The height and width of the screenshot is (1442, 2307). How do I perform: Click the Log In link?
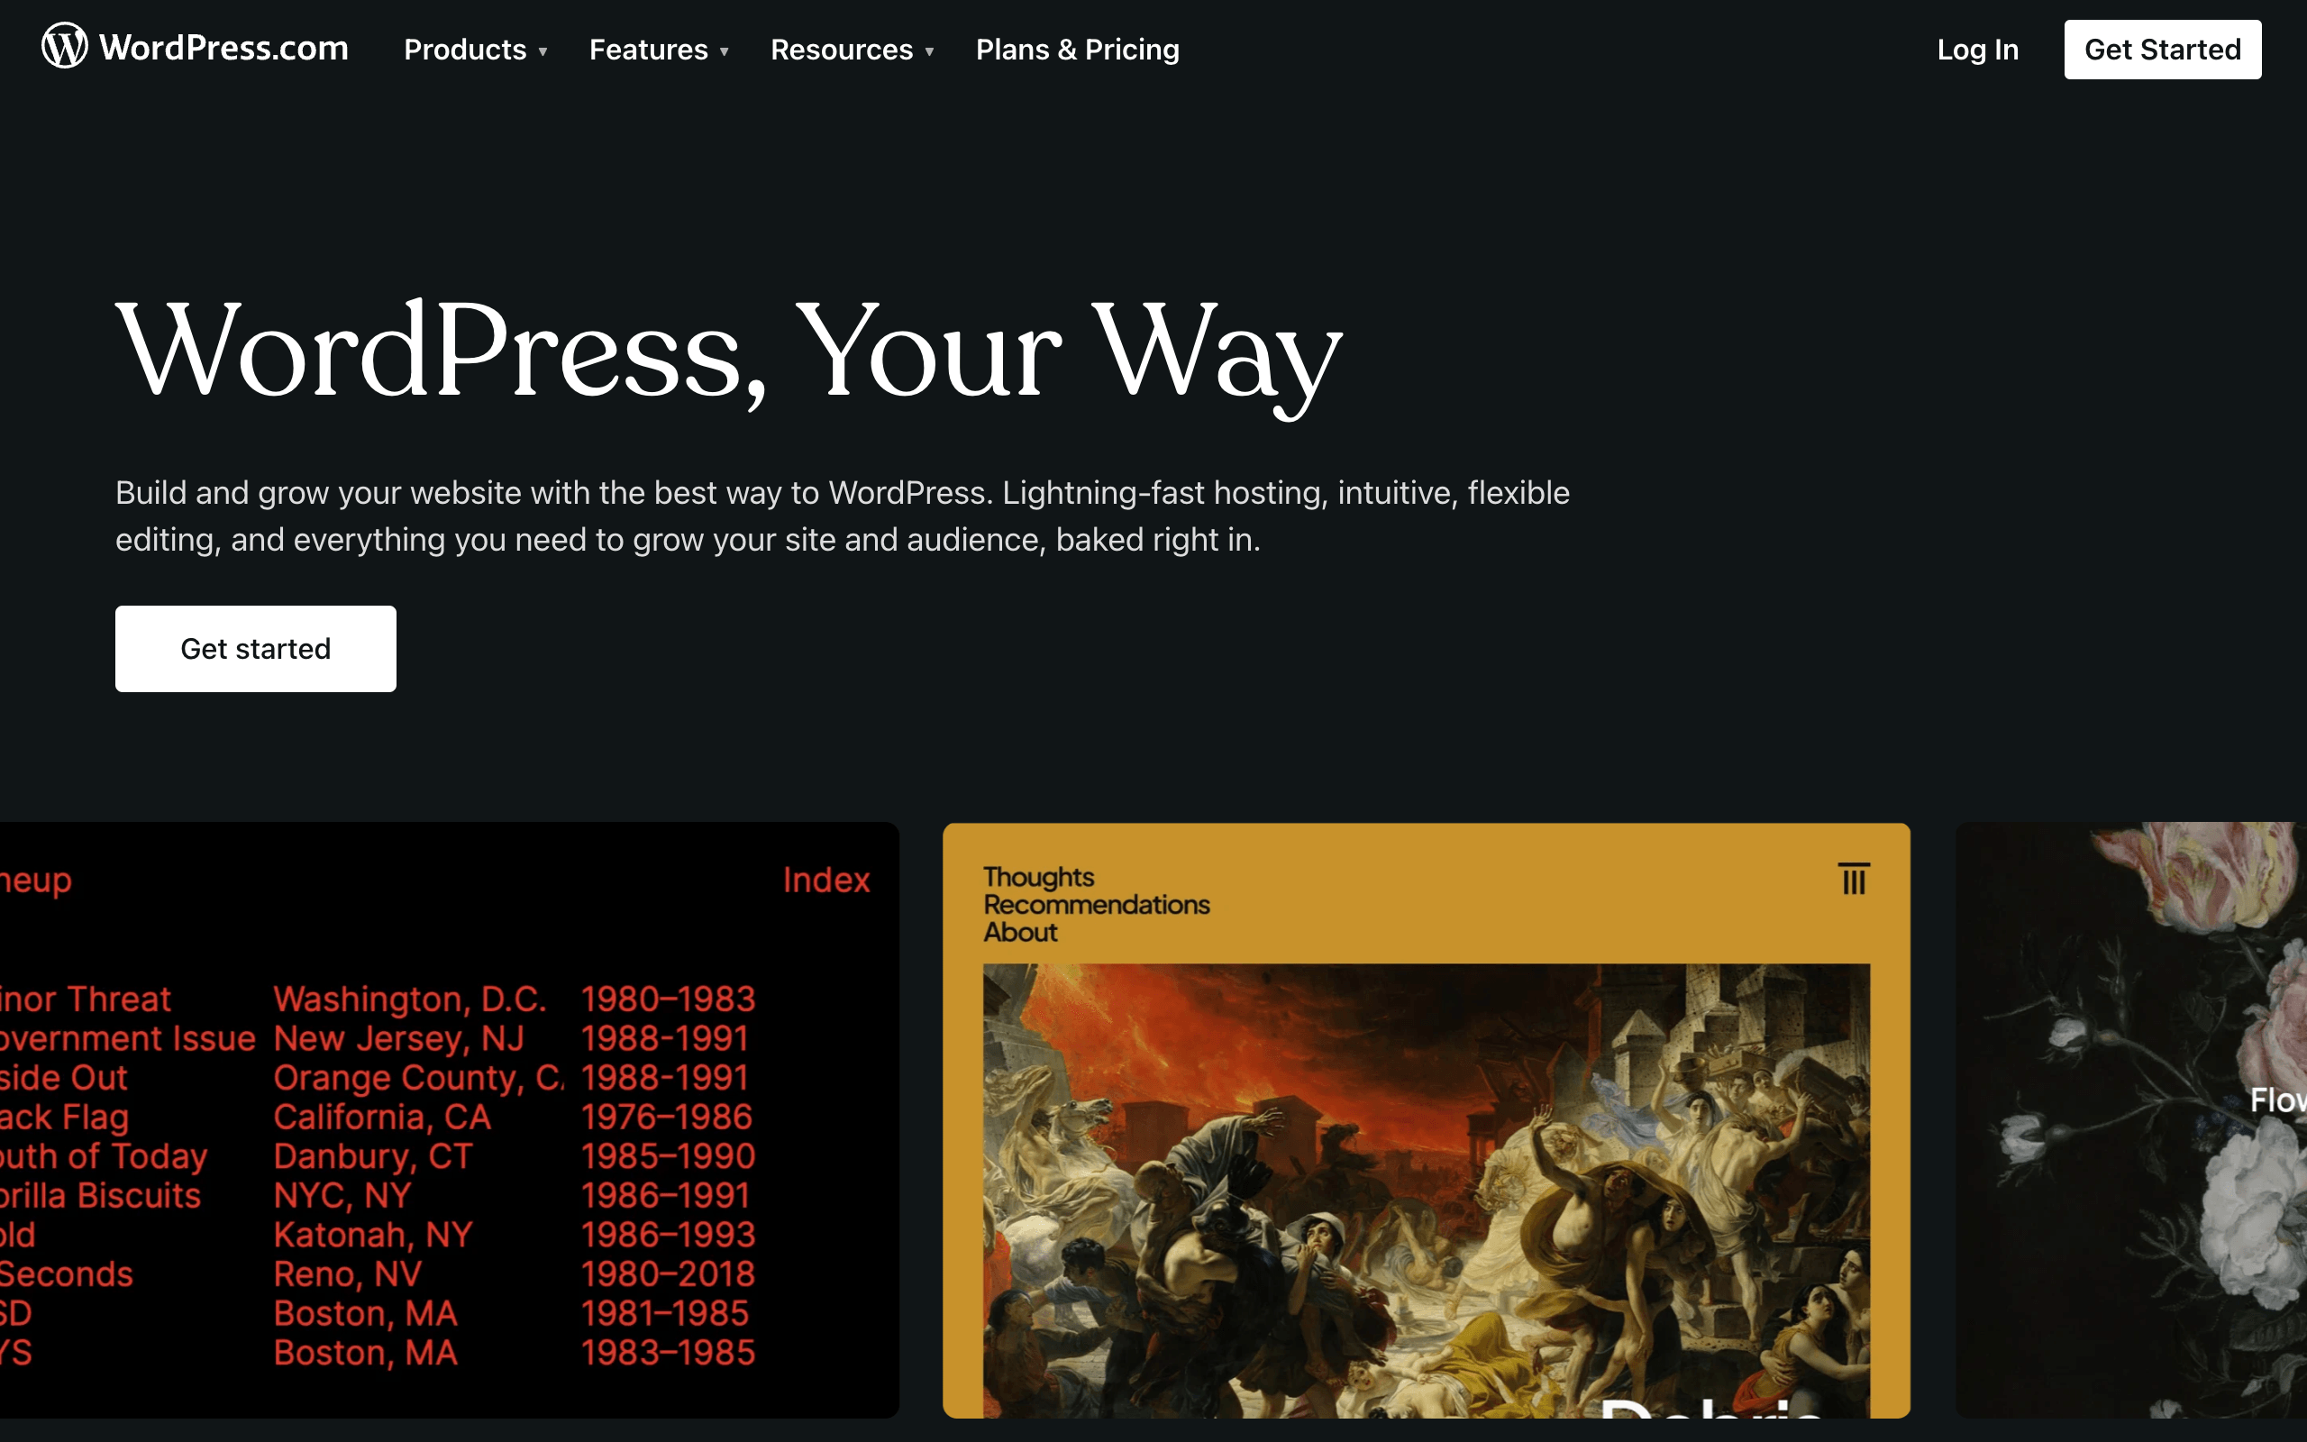coord(1977,50)
